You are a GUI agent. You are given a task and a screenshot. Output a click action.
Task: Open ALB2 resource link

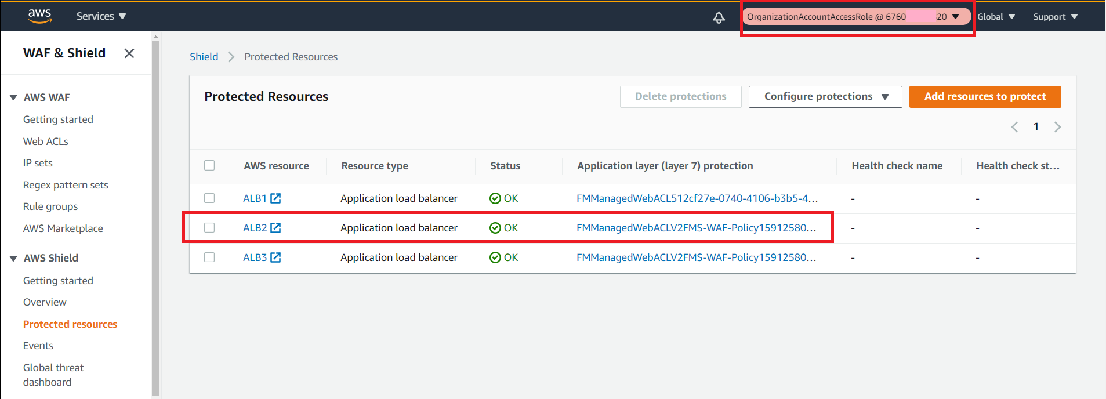pos(255,228)
